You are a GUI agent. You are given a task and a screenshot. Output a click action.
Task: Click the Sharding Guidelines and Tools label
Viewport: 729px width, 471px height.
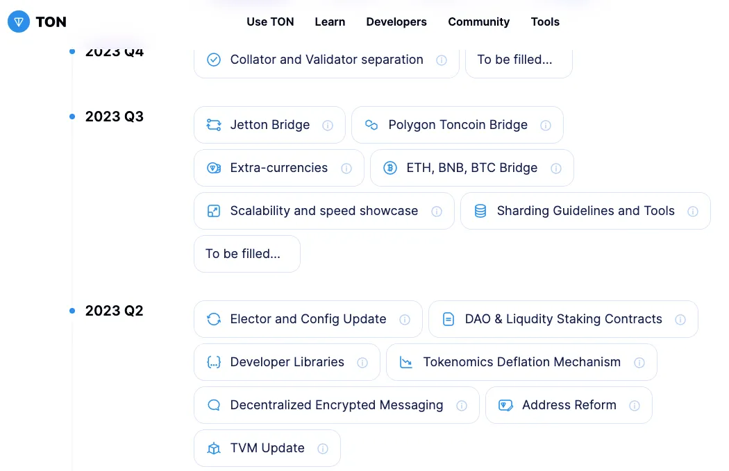coord(586,211)
